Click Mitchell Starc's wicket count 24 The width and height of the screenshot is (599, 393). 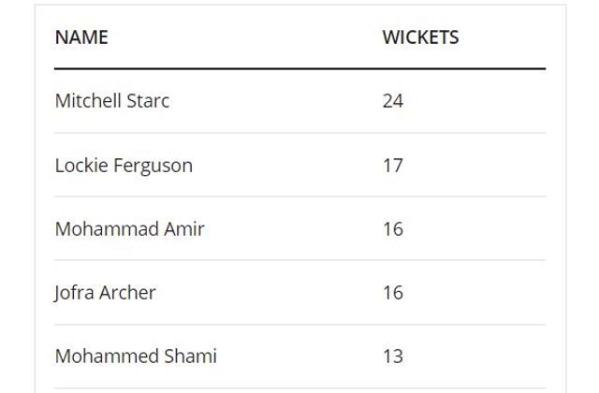pos(393,101)
